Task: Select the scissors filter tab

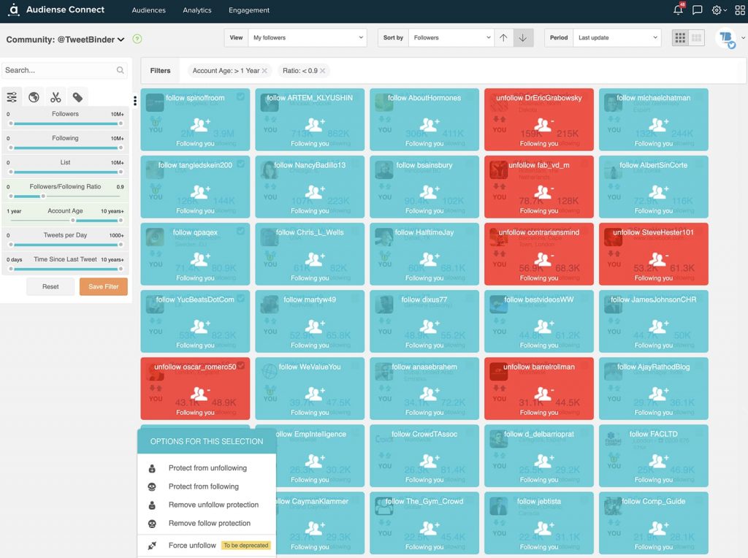Action: (x=56, y=97)
